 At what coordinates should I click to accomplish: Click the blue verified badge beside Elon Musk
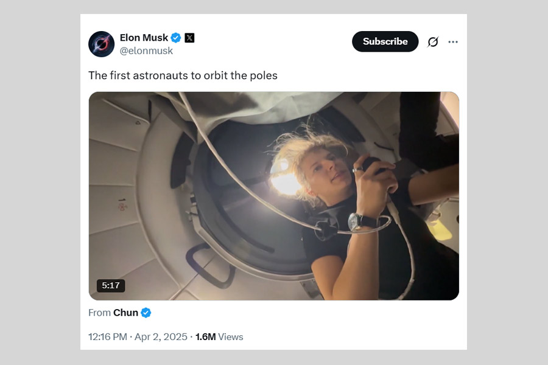tap(176, 38)
